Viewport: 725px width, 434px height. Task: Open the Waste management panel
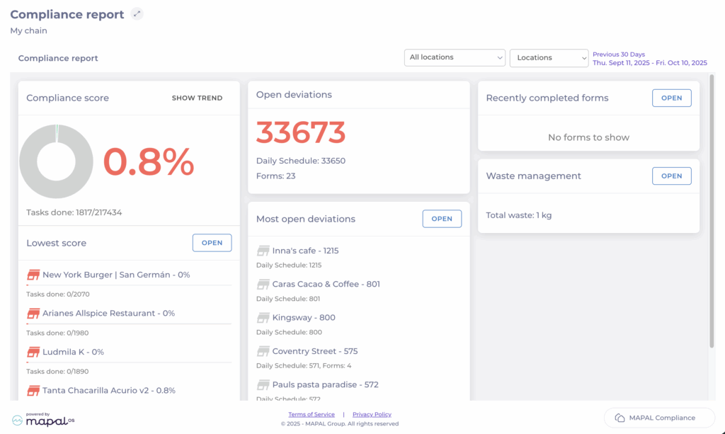pos(671,176)
